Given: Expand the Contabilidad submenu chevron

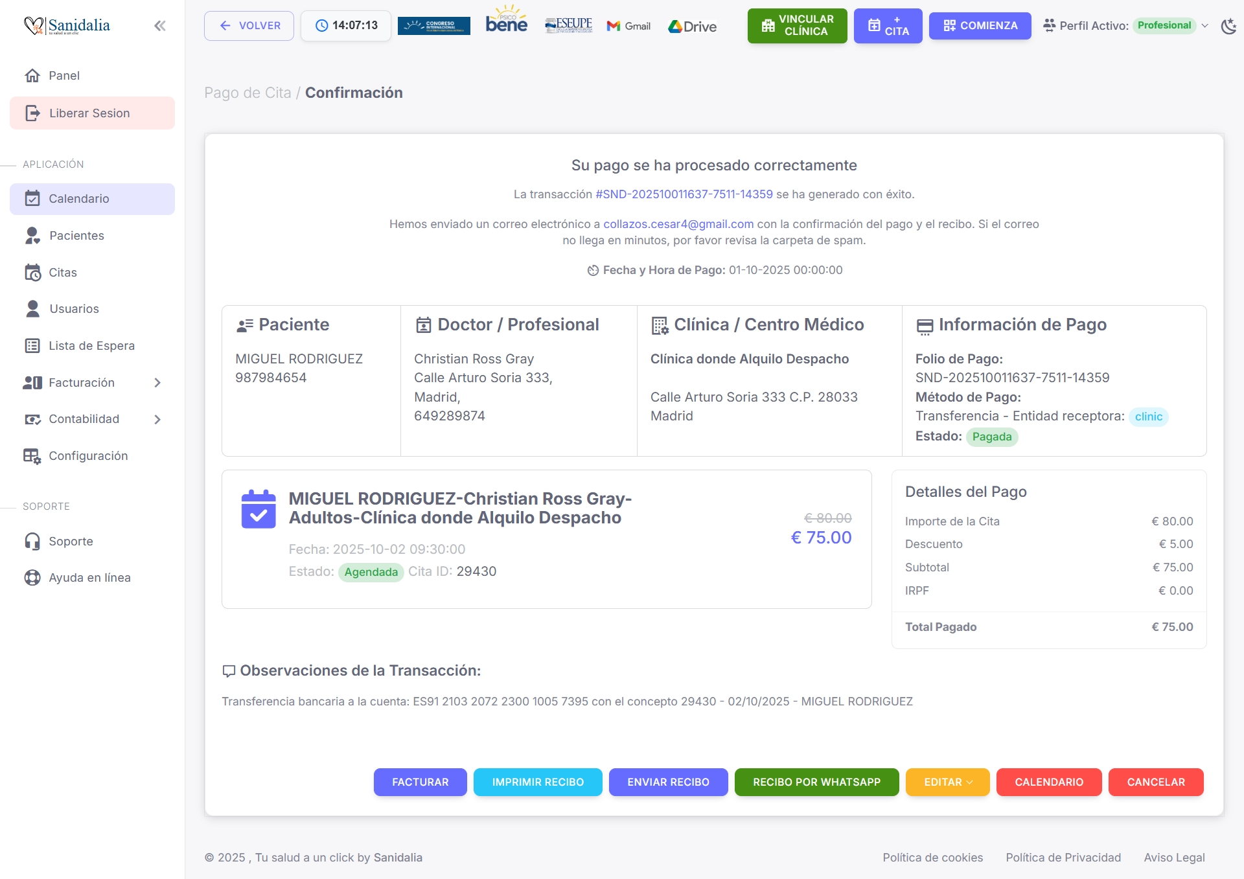Looking at the screenshot, I should [x=157, y=420].
